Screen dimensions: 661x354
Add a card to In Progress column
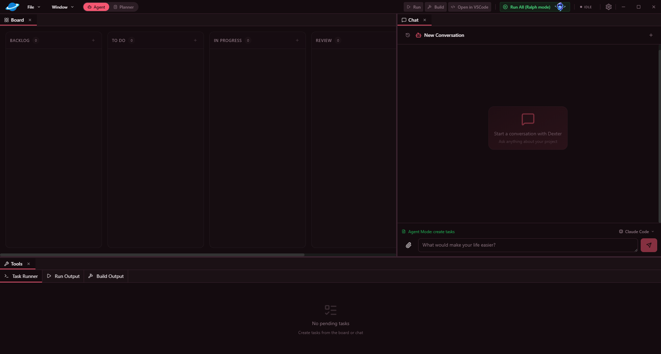pos(297,40)
